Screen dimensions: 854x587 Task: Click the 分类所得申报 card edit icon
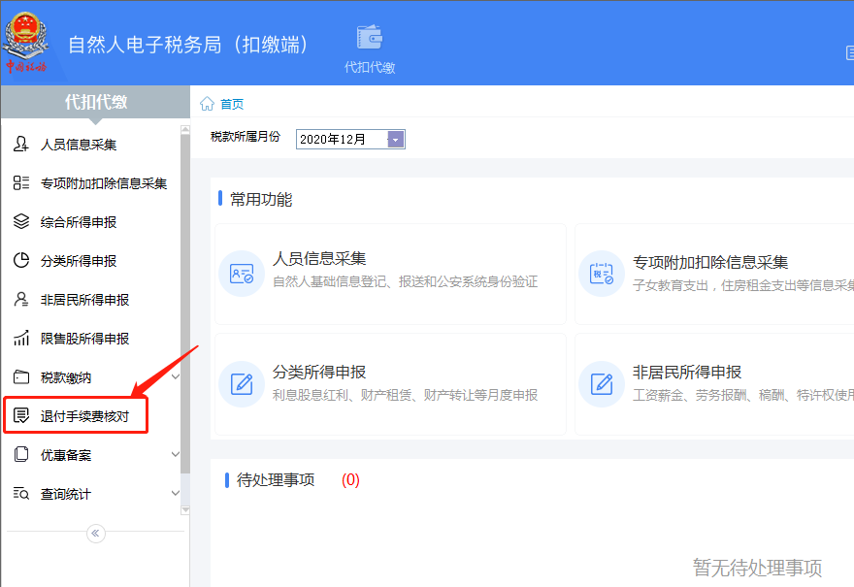tap(242, 384)
